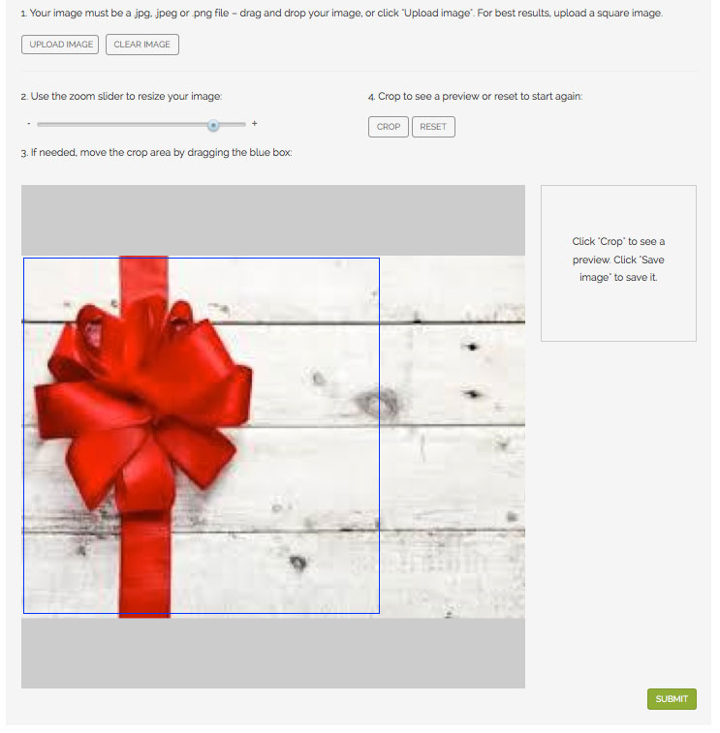Reset the crop area with Reset

point(433,127)
